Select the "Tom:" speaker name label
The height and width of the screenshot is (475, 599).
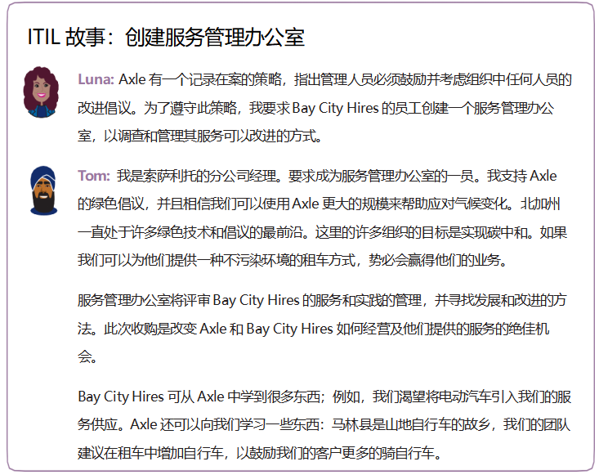tap(94, 176)
